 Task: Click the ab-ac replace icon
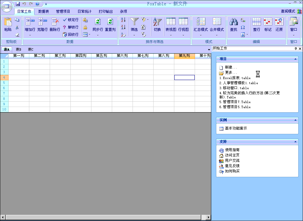pos(243,20)
